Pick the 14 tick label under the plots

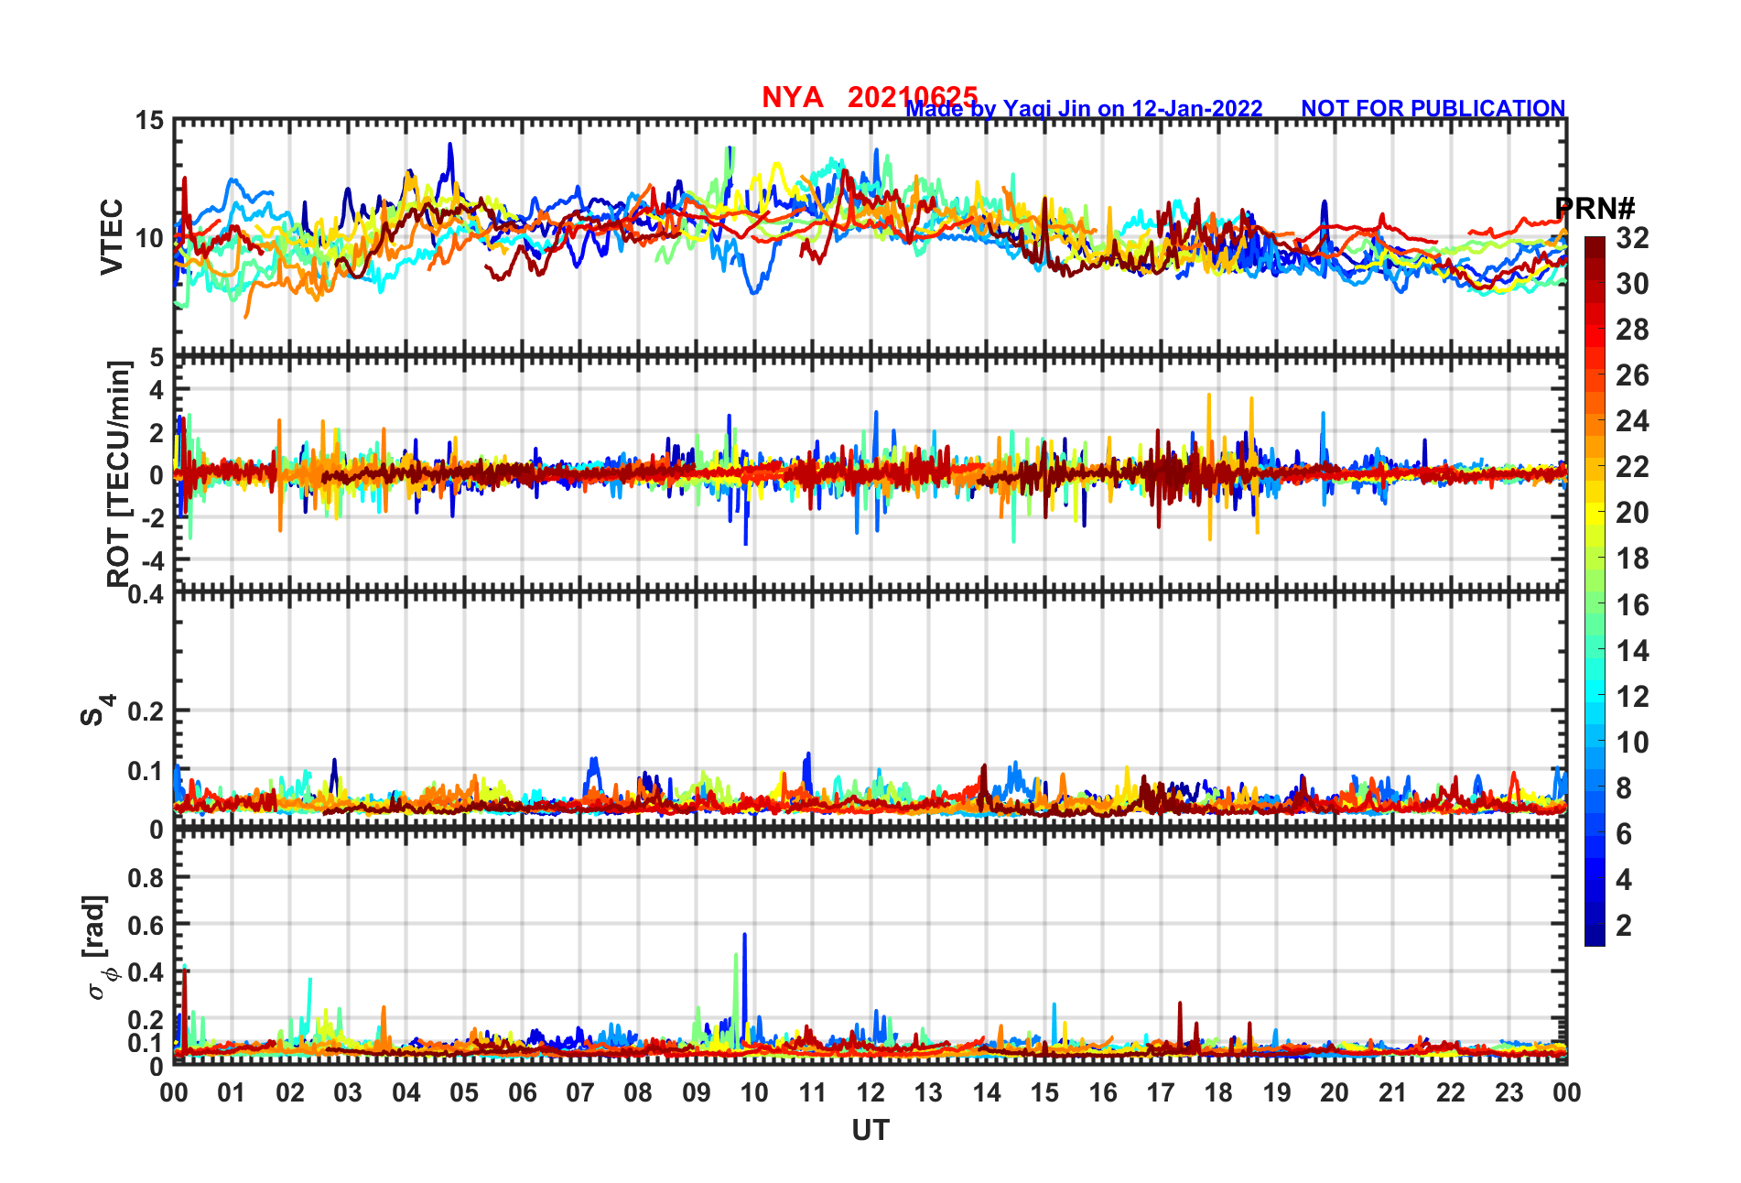point(987,1092)
